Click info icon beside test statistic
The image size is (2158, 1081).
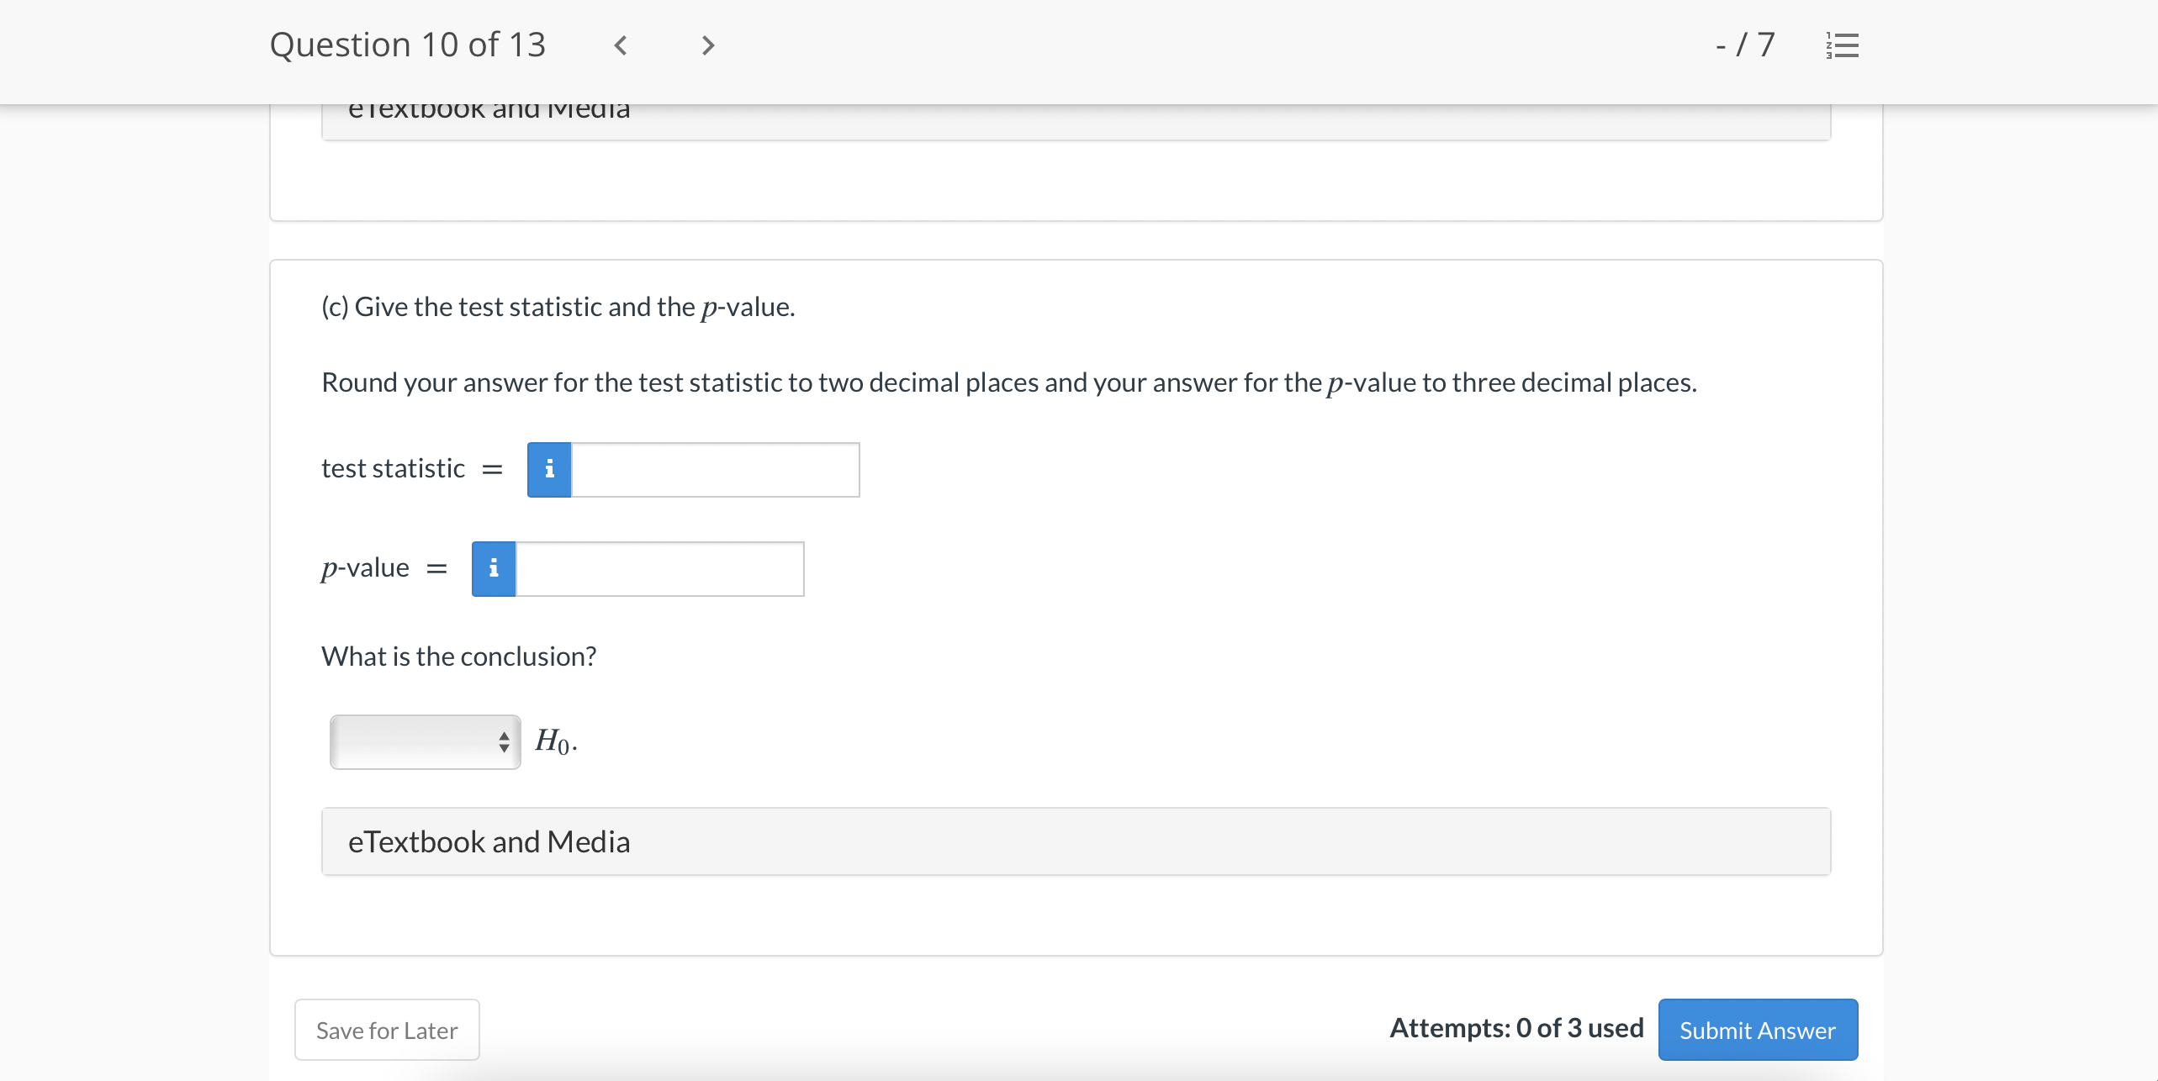pos(549,469)
